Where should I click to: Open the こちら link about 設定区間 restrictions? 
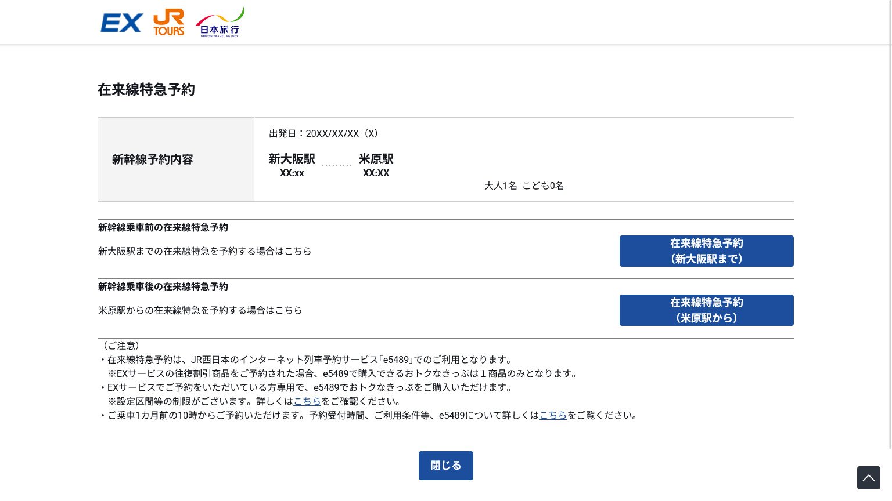(x=307, y=401)
